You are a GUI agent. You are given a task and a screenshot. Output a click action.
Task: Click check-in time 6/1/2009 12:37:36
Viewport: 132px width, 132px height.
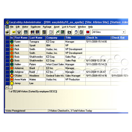pyautogui.click(x=98, y=61)
